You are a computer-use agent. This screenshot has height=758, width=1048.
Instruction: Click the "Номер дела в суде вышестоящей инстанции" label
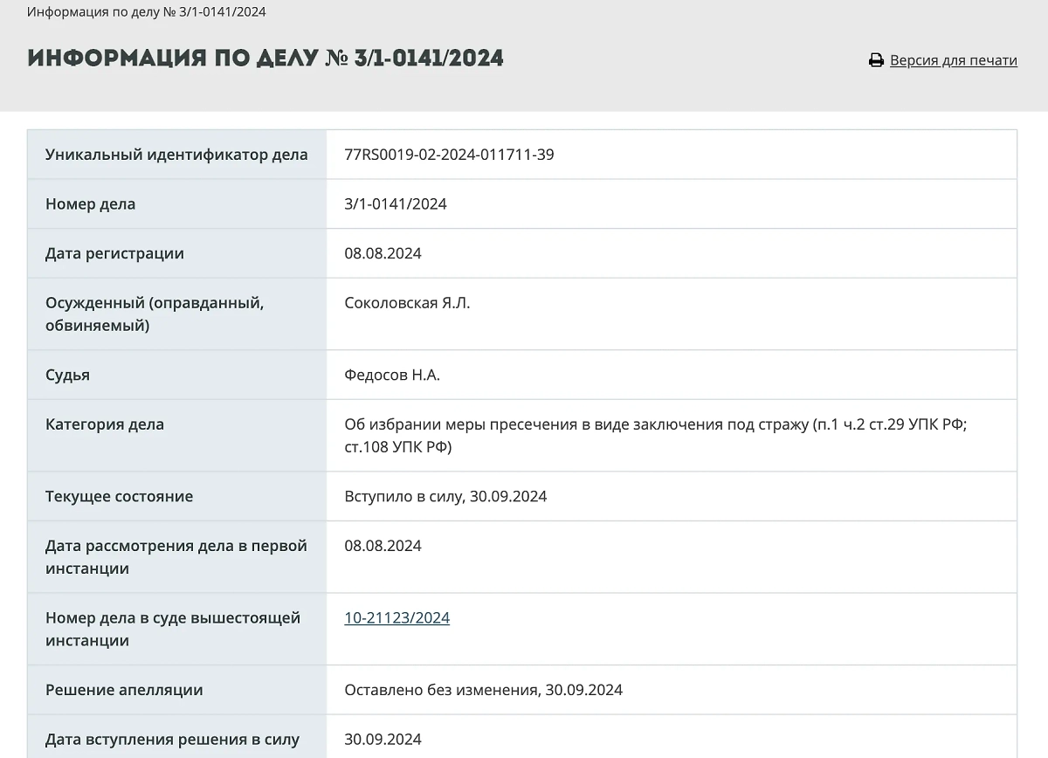coord(173,629)
